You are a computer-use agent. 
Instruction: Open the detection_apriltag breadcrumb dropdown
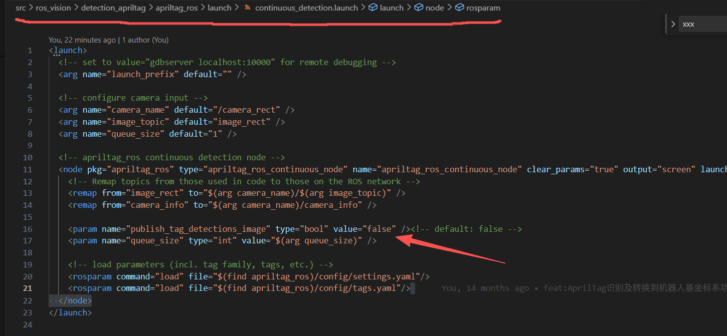(x=113, y=8)
